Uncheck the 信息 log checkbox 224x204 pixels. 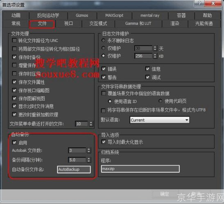click(x=147, y=69)
